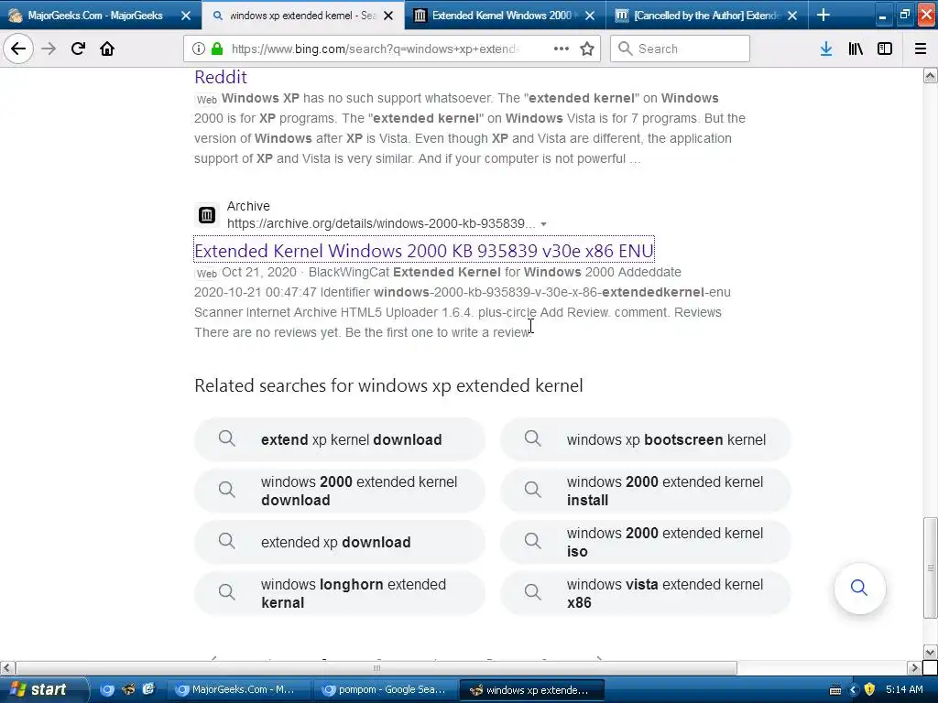Click the 5:14 AM taskbar clock
The width and height of the screenshot is (938, 703).
(x=904, y=690)
